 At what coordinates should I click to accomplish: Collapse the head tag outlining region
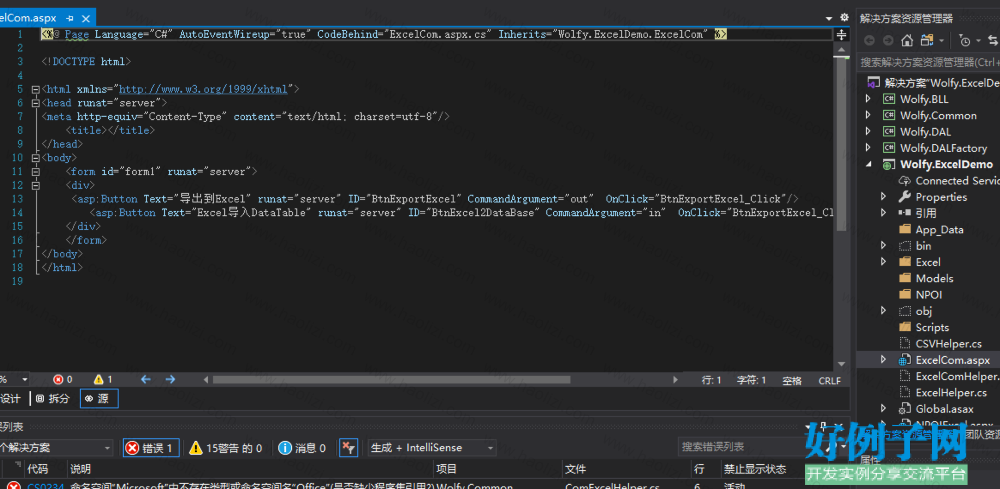(36, 103)
